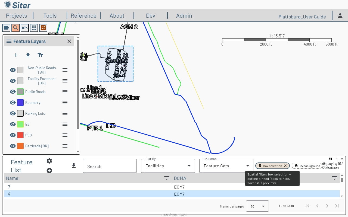This screenshot has height=217, width=348.
Task: Open the PES red color swatch
Action: click(x=20, y=135)
